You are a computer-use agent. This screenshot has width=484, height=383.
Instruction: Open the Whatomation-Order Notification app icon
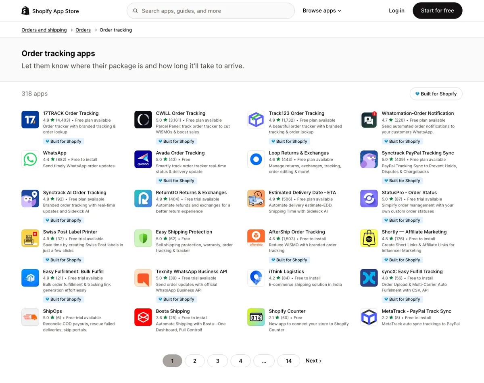(369, 120)
